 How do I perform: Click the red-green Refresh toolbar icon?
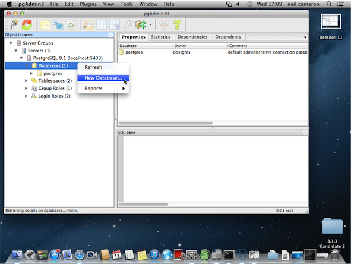click(x=27, y=24)
